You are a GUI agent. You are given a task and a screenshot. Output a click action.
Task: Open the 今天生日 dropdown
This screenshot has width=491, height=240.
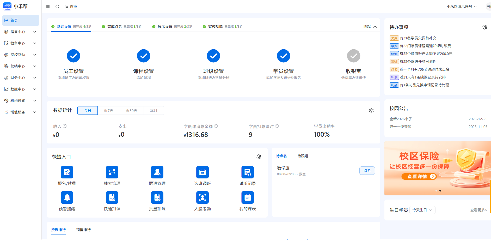[422, 210]
